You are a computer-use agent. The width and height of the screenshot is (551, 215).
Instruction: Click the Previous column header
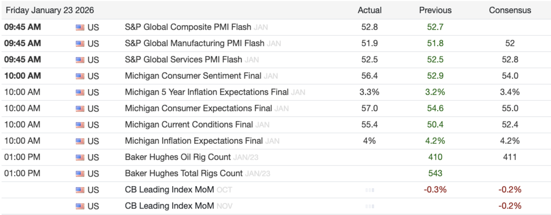pyautogui.click(x=435, y=10)
